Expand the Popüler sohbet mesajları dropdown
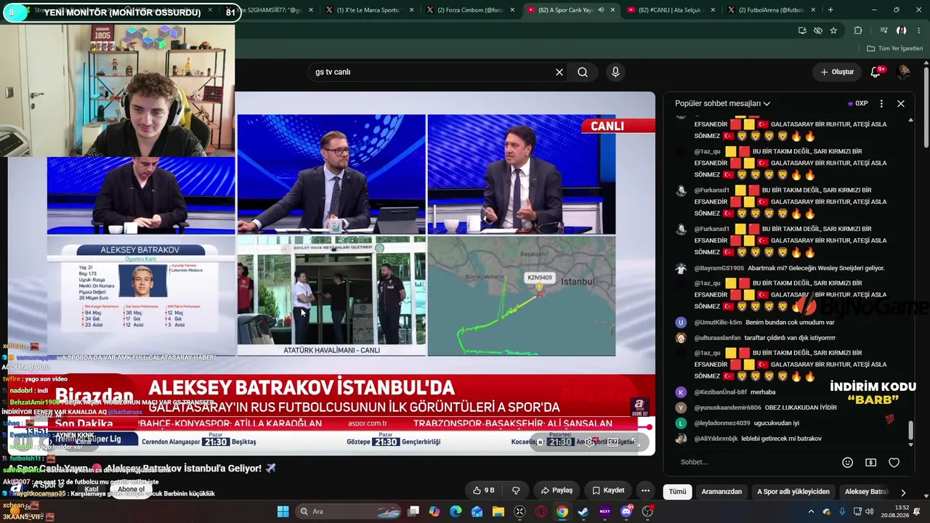The width and height of the screenshot is (930, 523). pyautogui.click(x=722, y=104)
